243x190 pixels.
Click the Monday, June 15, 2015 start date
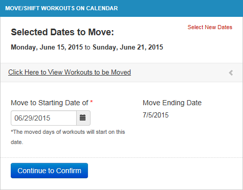(47, 47)
